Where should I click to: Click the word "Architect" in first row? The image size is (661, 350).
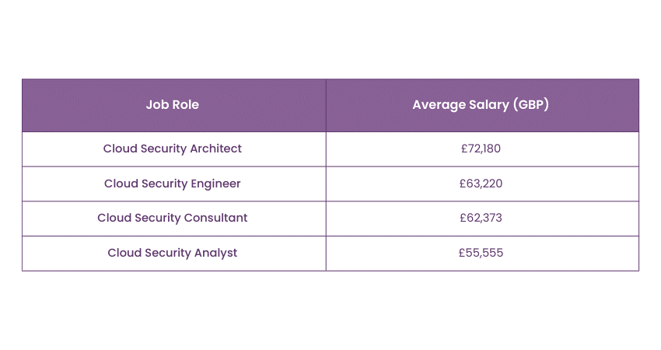point(216,149)
